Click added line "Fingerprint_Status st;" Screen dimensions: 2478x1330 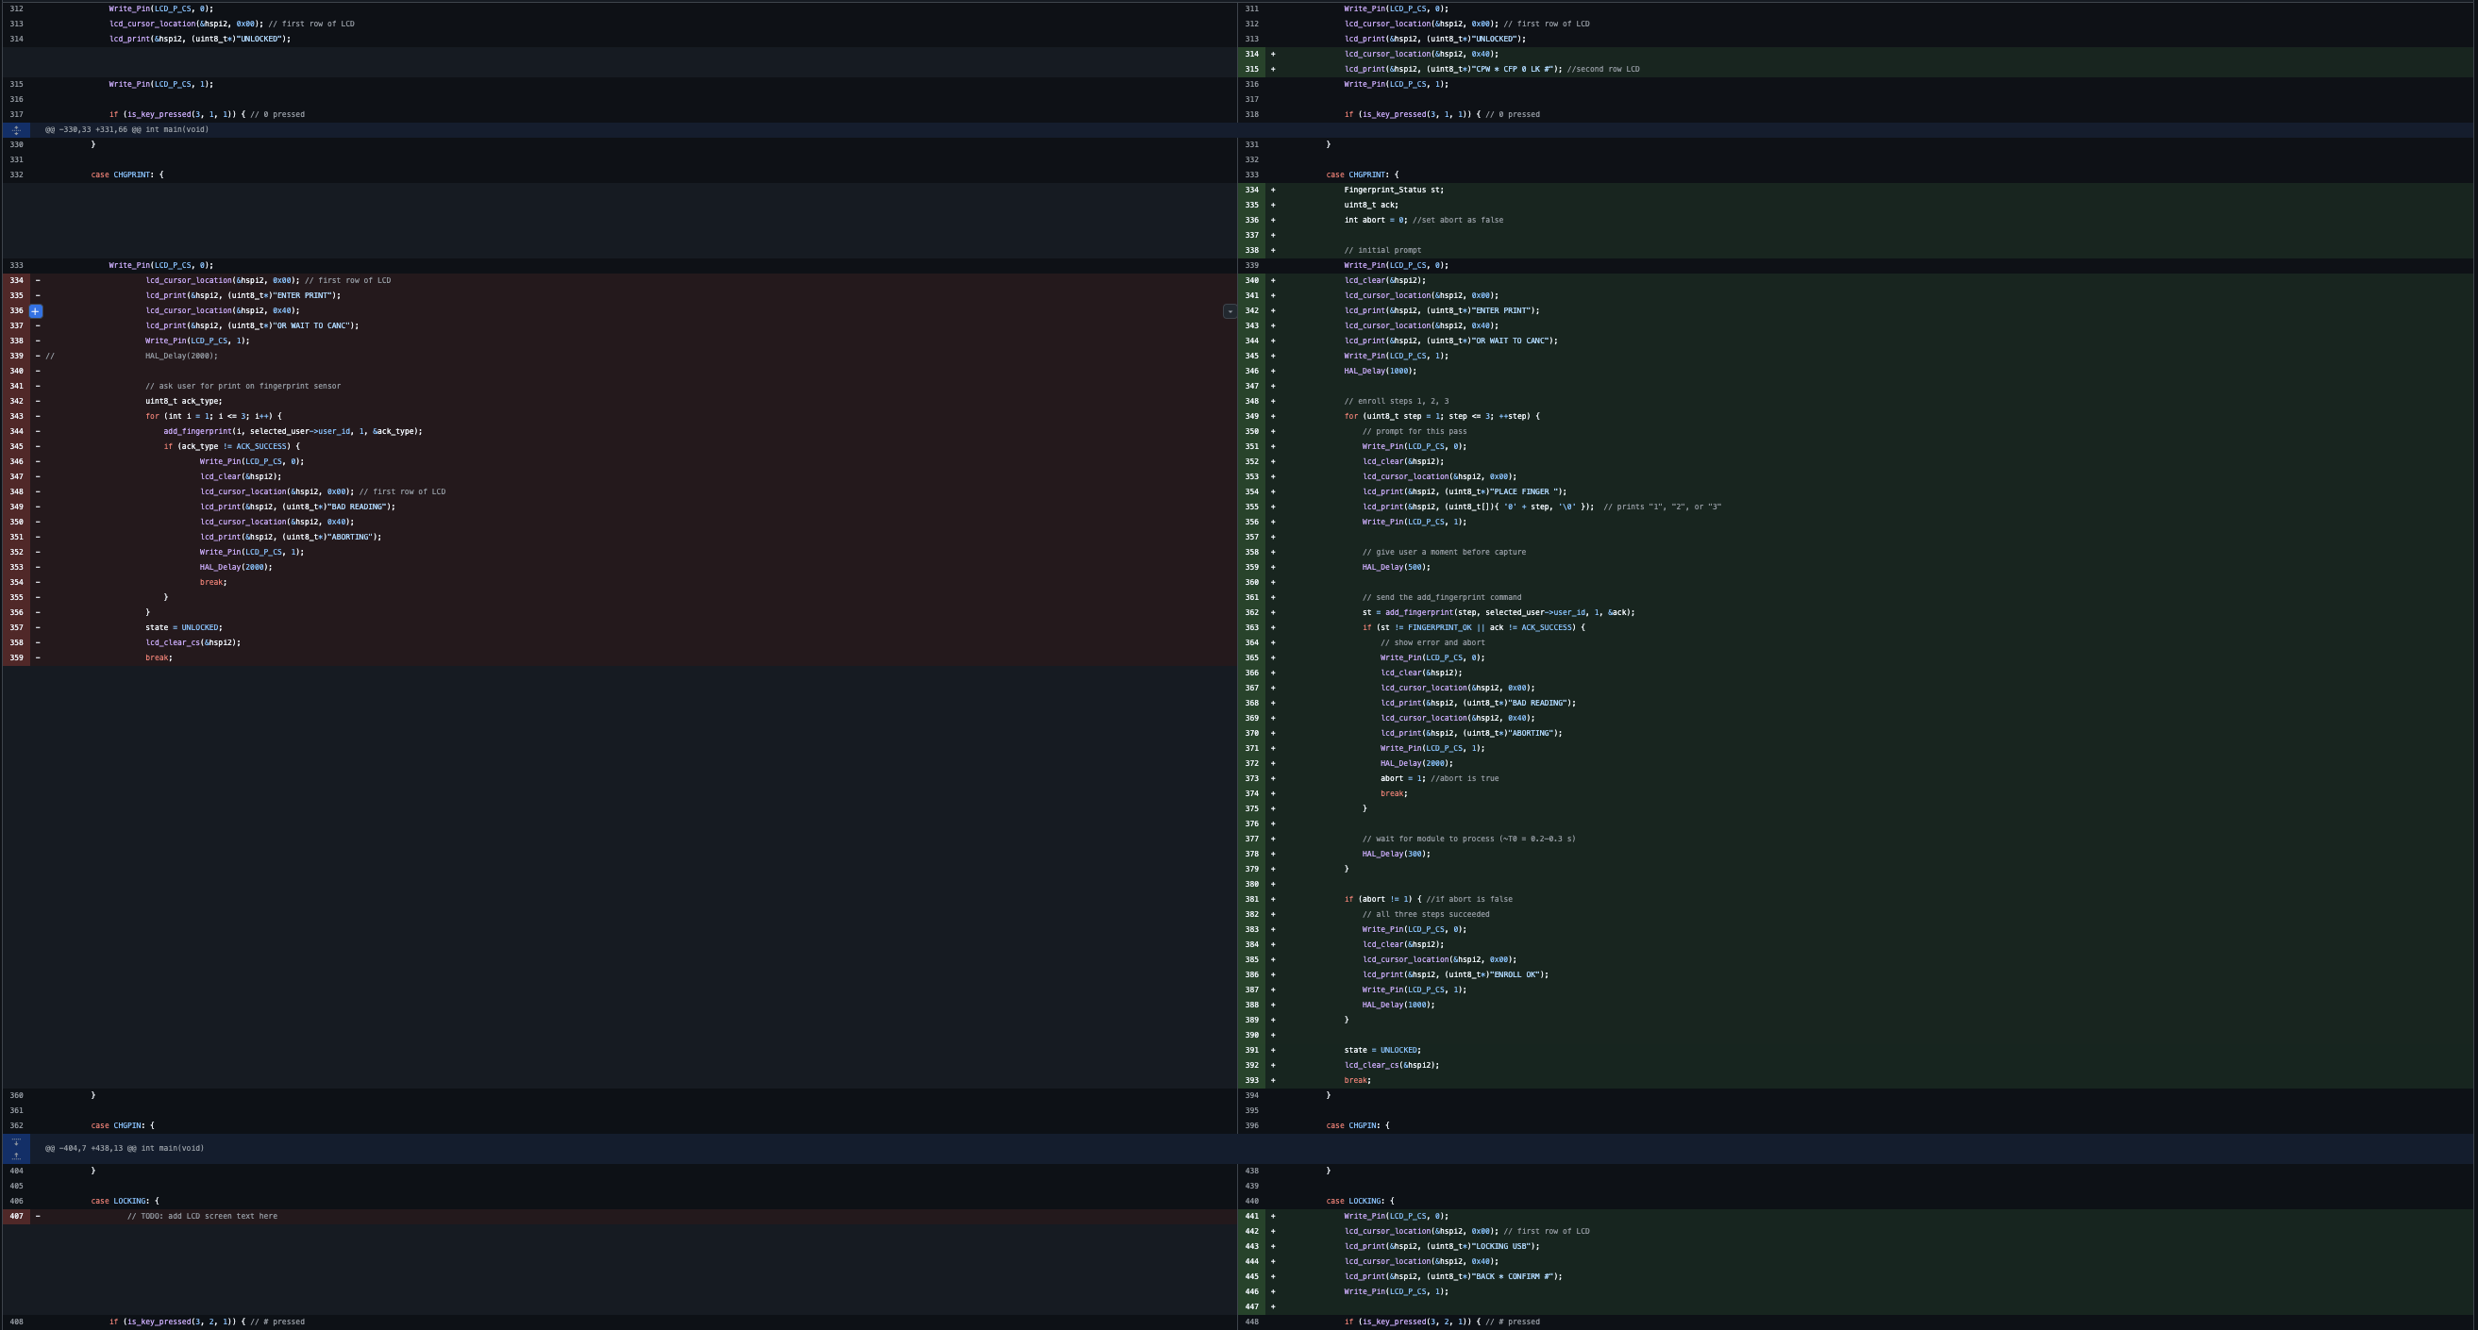(1393, 190)
